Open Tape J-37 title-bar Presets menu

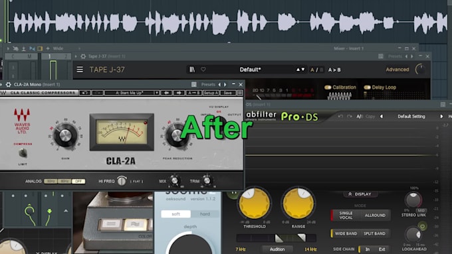coord(395,56)
